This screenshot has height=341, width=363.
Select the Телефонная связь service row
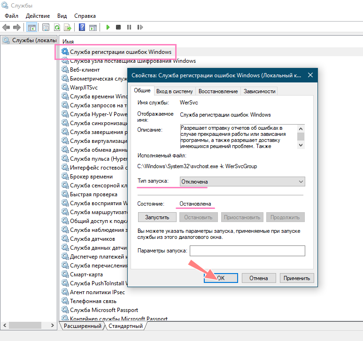[93, 301]
